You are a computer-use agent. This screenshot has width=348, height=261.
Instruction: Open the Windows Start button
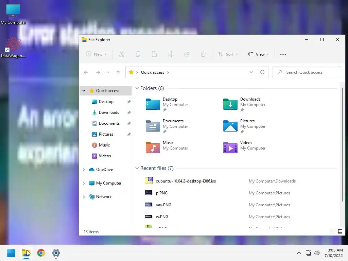point(11,253)
